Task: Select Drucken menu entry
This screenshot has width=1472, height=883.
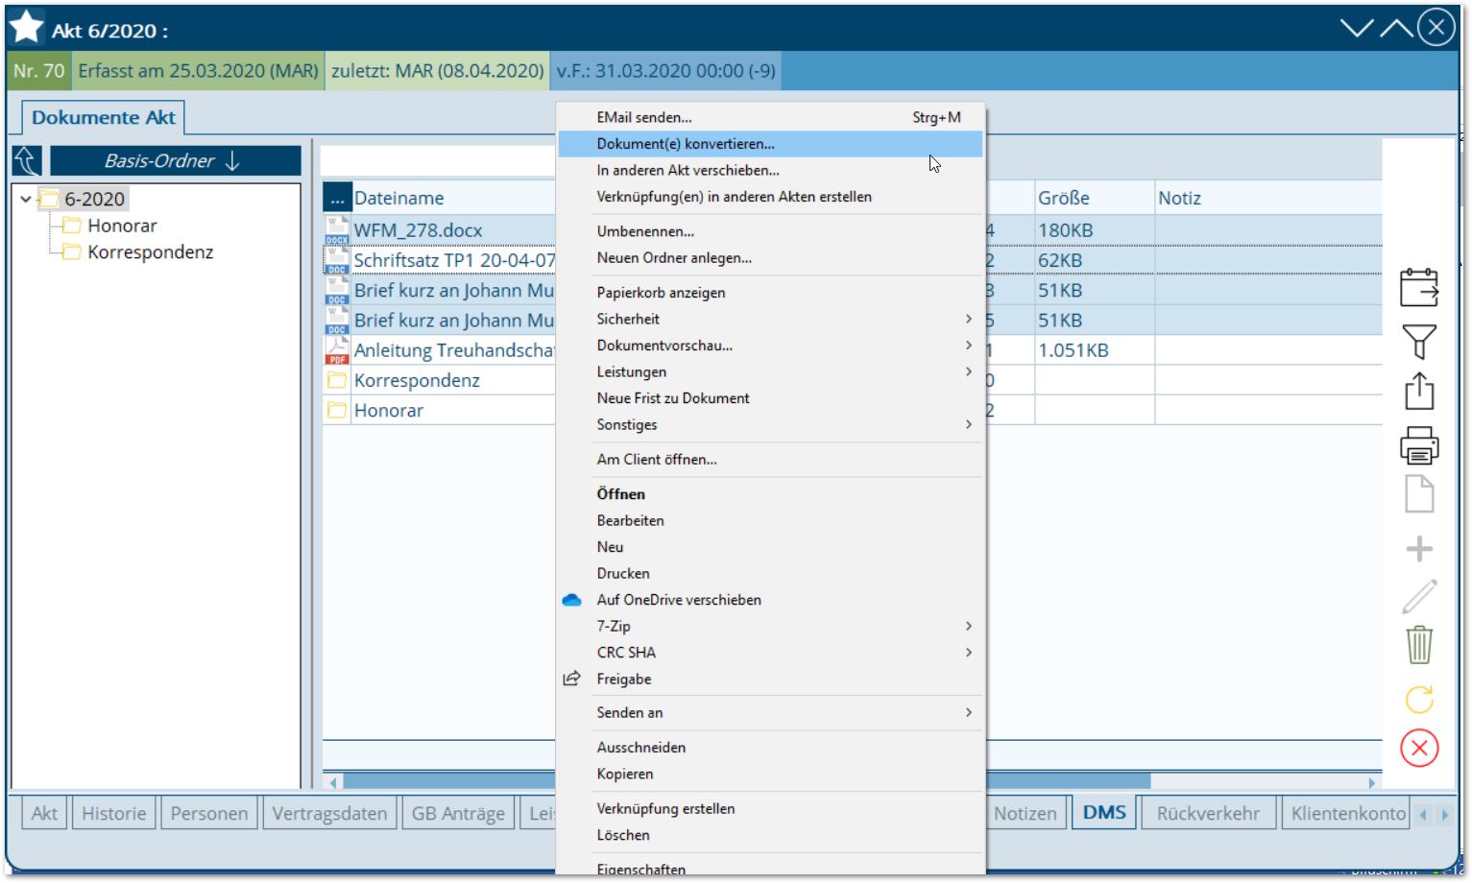Action: (770, 573)
